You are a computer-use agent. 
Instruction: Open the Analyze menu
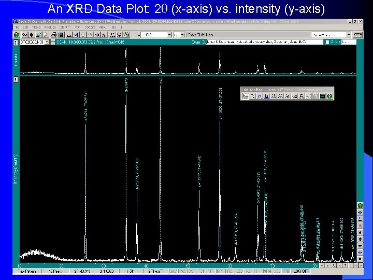pos(50,27)
